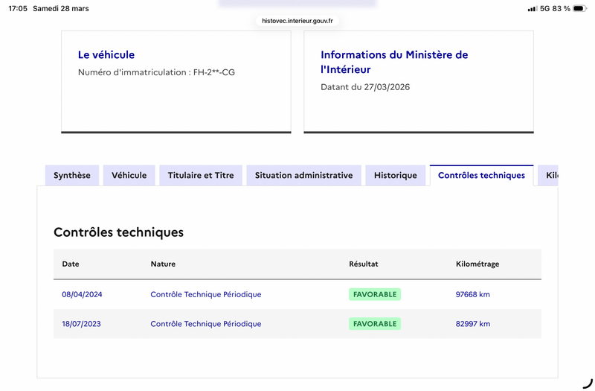Go to the Historique tab
Viewport: 595px width, 391px height.
pyautogui.click(x=396, y=176)
